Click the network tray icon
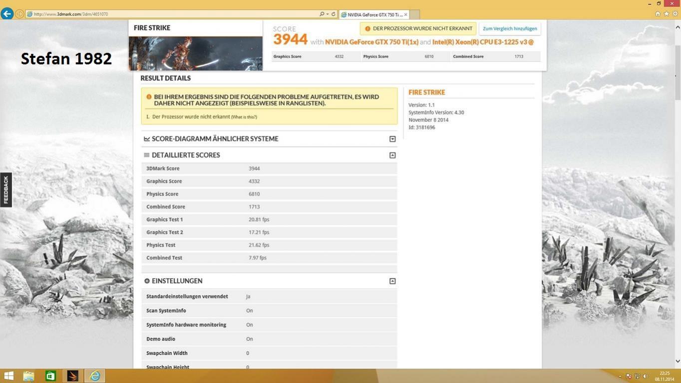 click(x=637, y=377)
